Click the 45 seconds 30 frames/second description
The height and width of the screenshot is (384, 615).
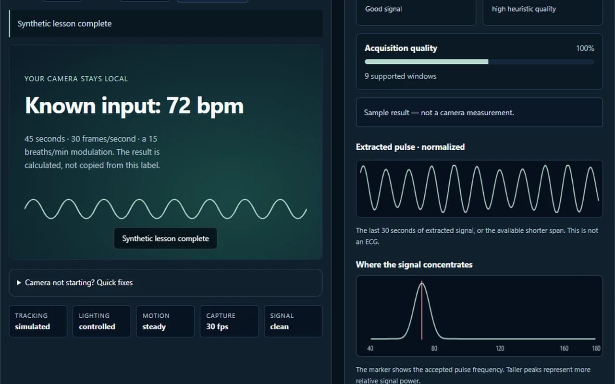(92, 152)
